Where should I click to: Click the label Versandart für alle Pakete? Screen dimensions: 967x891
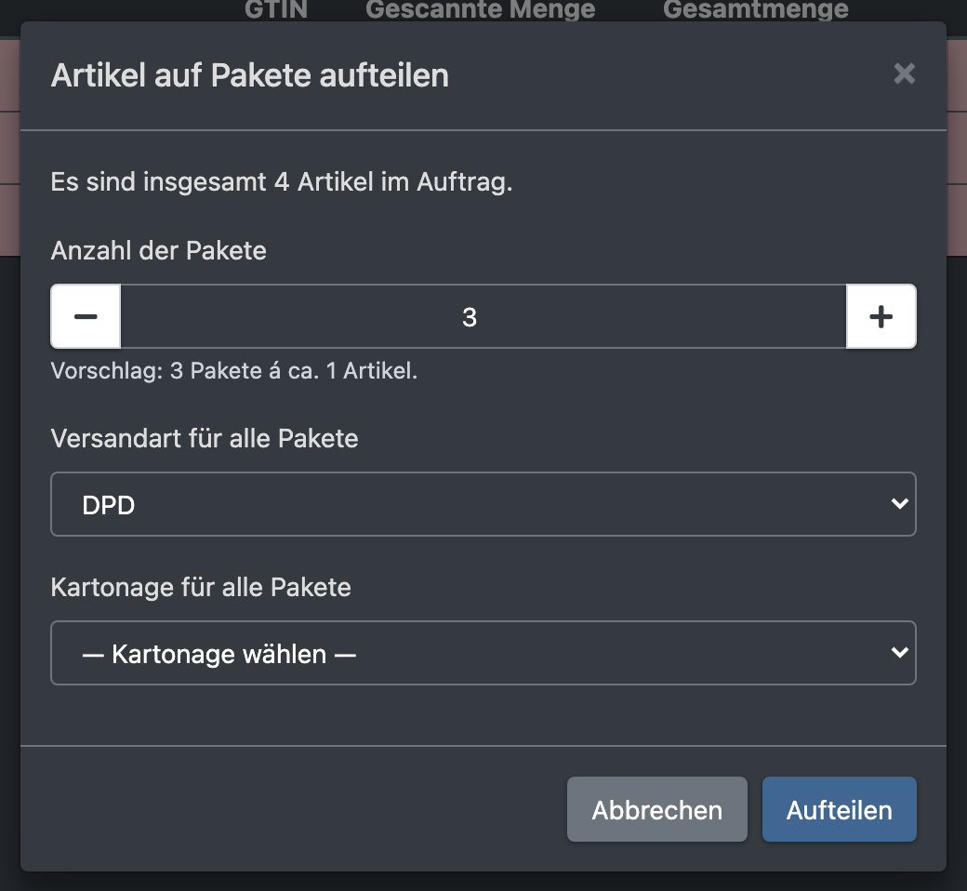(205, 439)
